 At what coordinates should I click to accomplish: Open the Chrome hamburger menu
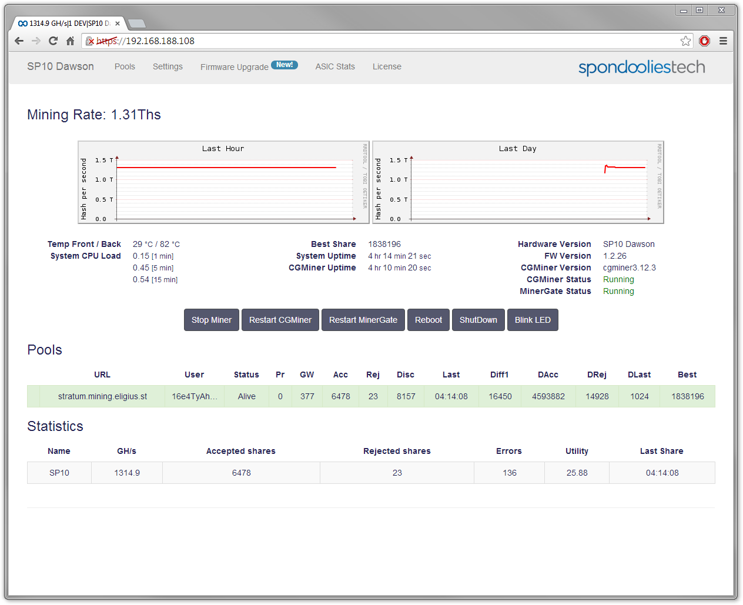point(723,41)
